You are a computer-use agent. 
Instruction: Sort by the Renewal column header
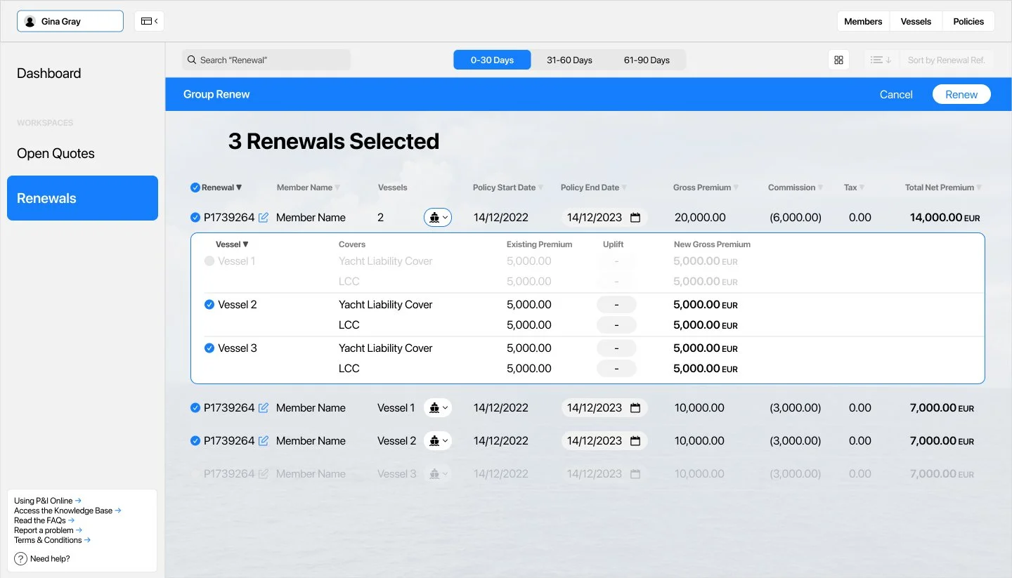(x=221, y=188)
